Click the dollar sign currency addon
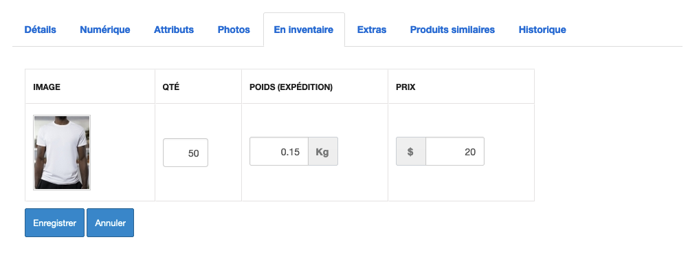 [x=410, y=151]
